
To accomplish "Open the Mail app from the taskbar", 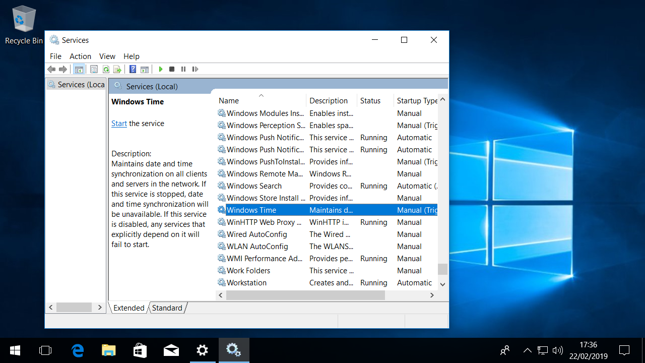I will 171,350.
